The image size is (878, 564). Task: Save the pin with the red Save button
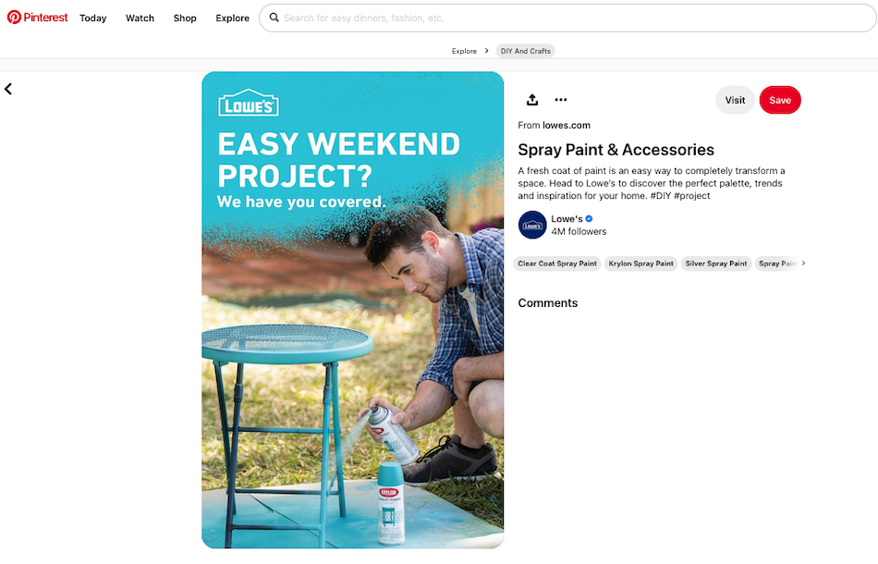click(780, 99)
